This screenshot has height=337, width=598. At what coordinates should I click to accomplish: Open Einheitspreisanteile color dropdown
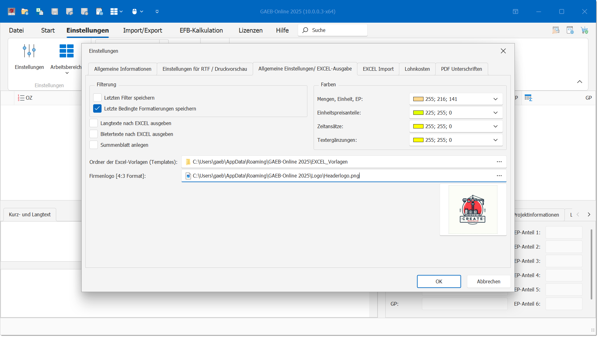click(495, 113)
